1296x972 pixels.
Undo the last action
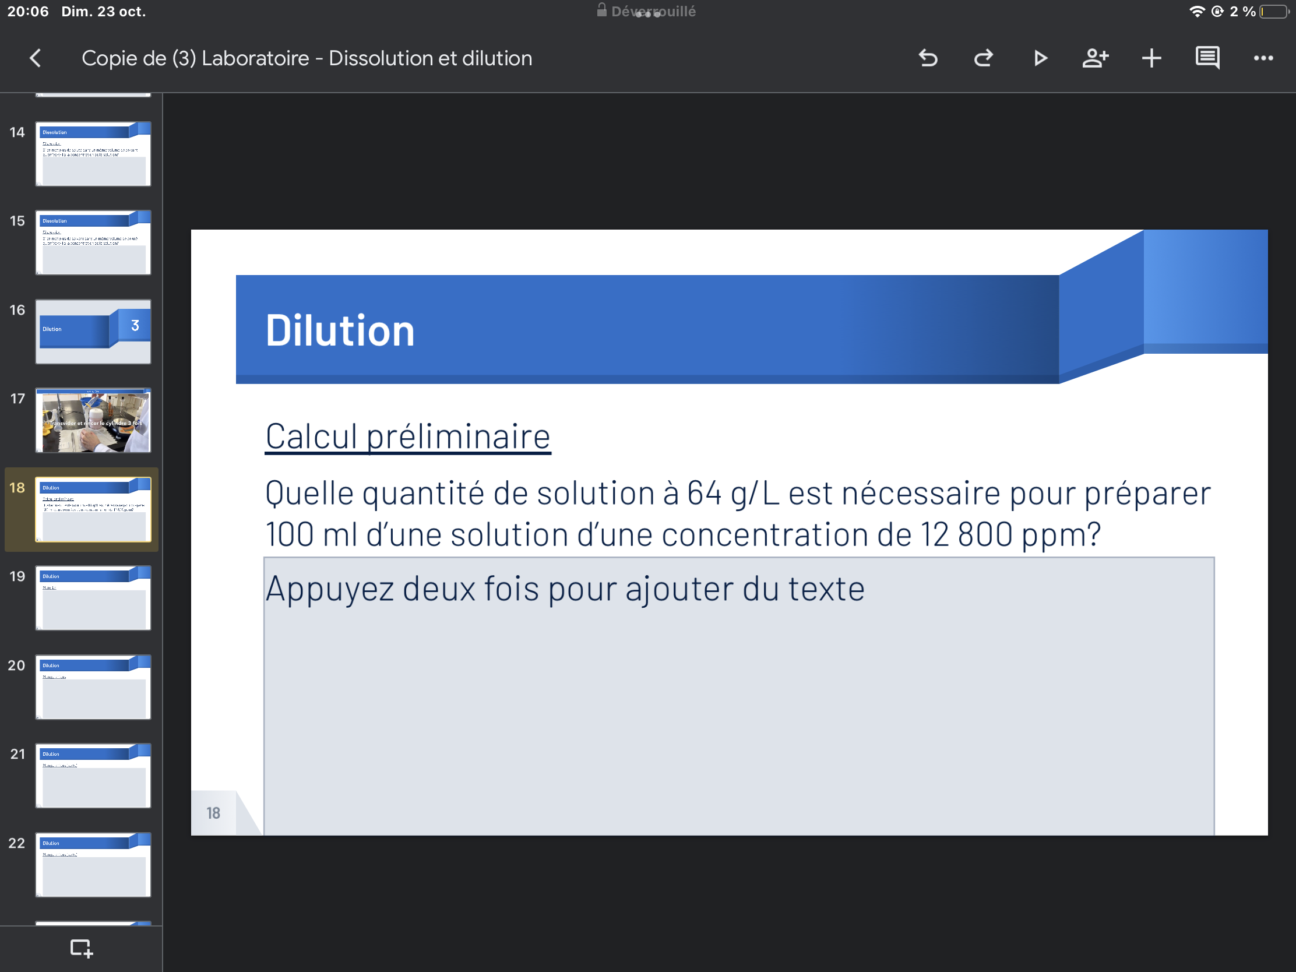(928, 58)
